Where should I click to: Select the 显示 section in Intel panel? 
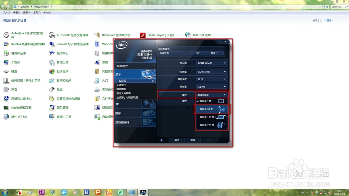pos(135,74)
